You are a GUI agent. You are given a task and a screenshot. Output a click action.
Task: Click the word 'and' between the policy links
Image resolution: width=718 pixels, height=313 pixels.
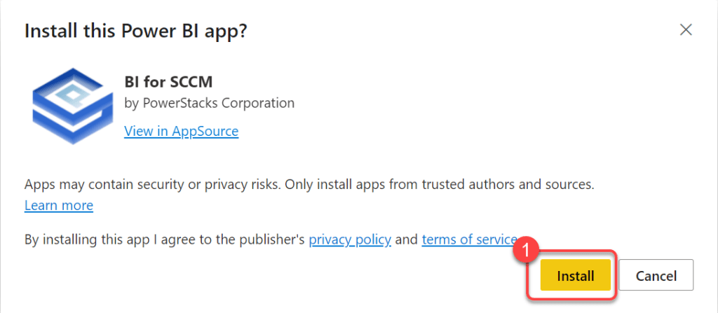pos(406,239)
